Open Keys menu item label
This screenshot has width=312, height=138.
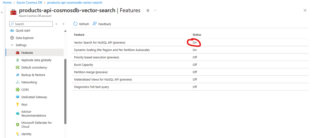[x=24, y=104]
